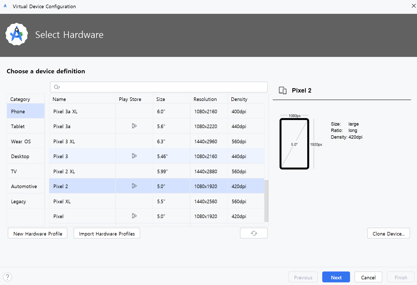Click the Pixel 2 device preview outline
Viewport: 417px width, 285px height.
point(294,144)
